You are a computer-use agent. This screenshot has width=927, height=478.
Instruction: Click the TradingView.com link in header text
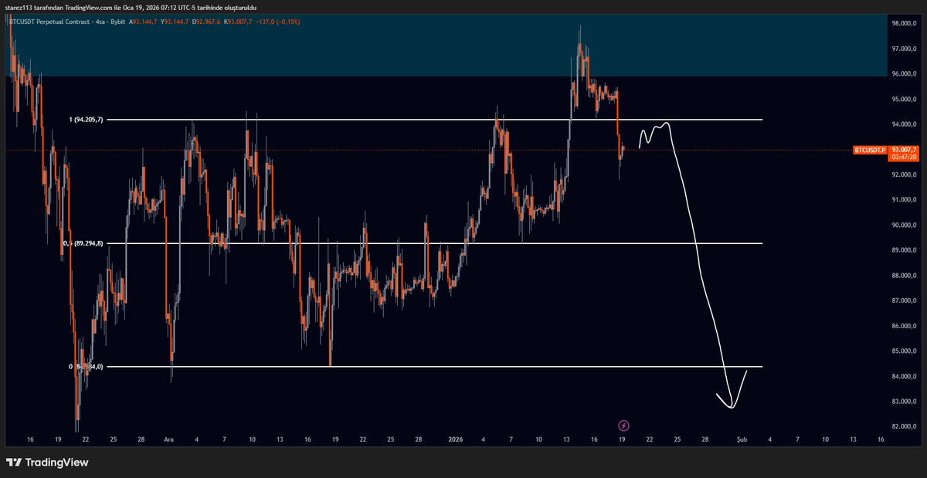pyautogui.click(x=87, y=7)
